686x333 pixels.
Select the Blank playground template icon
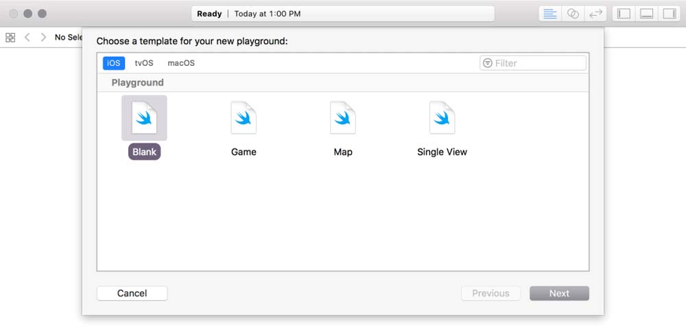click(144, 117)
